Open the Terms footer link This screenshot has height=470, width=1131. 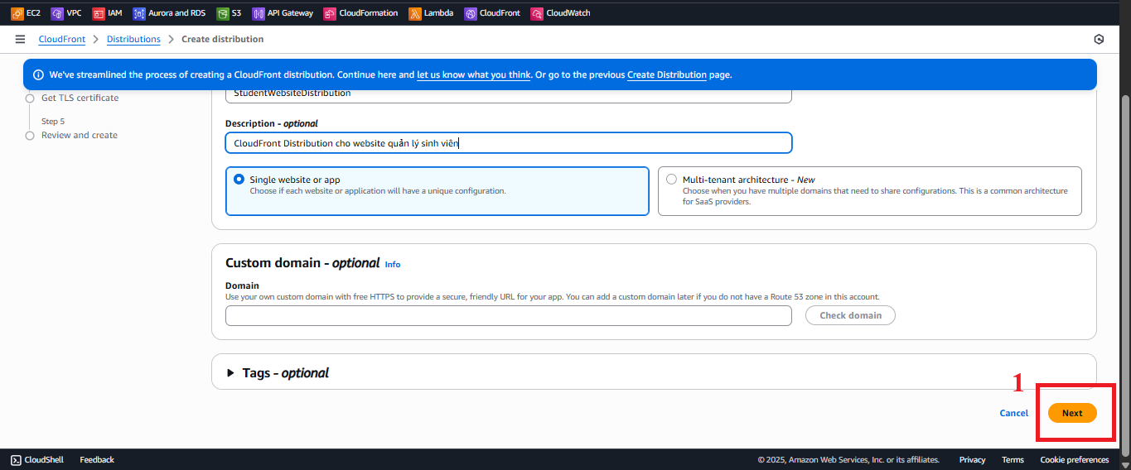(x=1013, y=459)
